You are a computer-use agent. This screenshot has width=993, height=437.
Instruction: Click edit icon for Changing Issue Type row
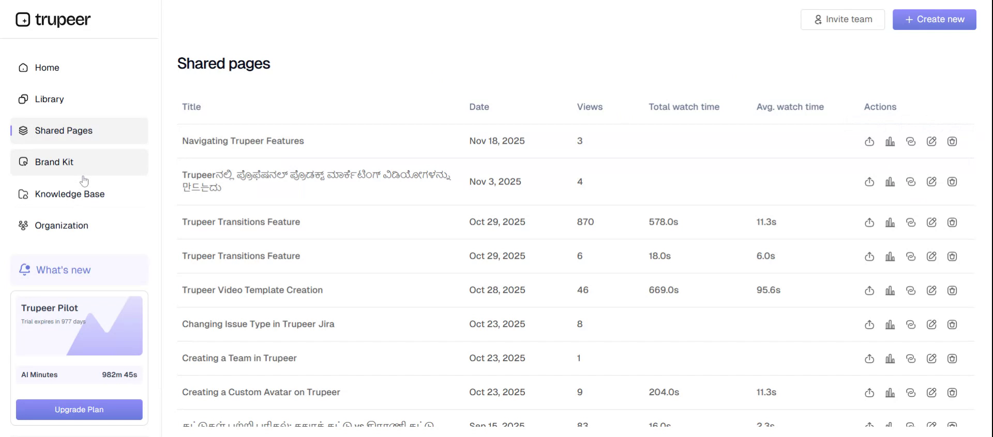click(x=931, y=324)
